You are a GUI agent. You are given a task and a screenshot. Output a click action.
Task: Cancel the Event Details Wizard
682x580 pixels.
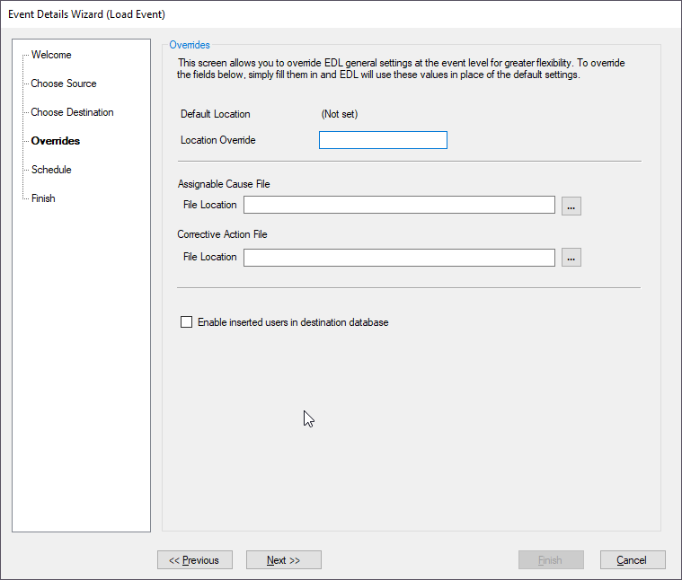633,560
